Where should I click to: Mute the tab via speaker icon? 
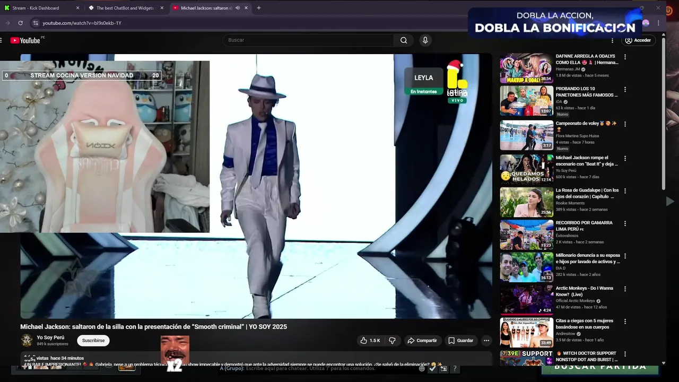pos(237,8)
